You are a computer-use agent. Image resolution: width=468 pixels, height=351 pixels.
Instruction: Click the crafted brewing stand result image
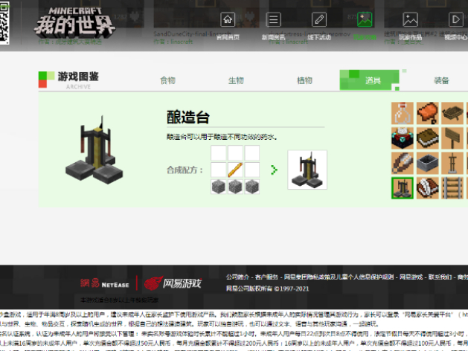[307, 170]
